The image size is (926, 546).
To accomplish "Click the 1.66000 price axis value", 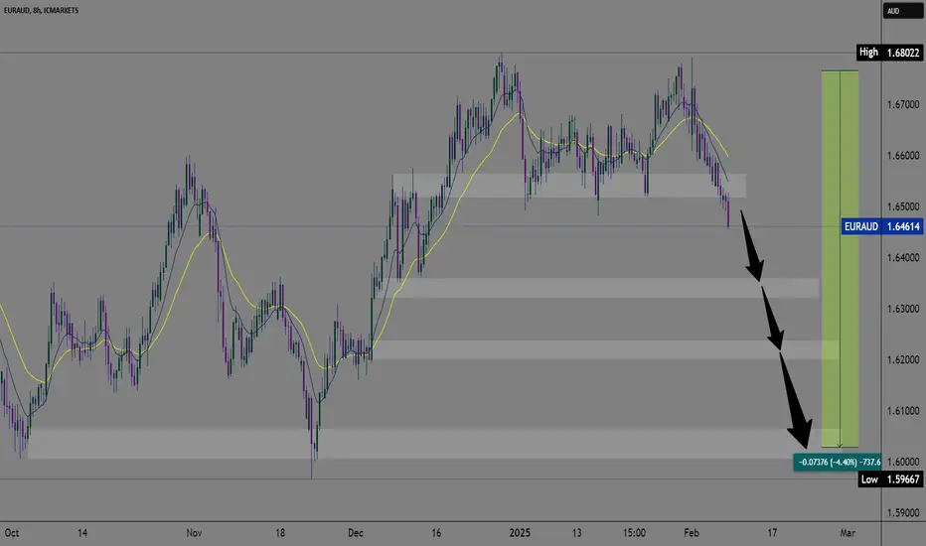I will [x=903, y=156].
